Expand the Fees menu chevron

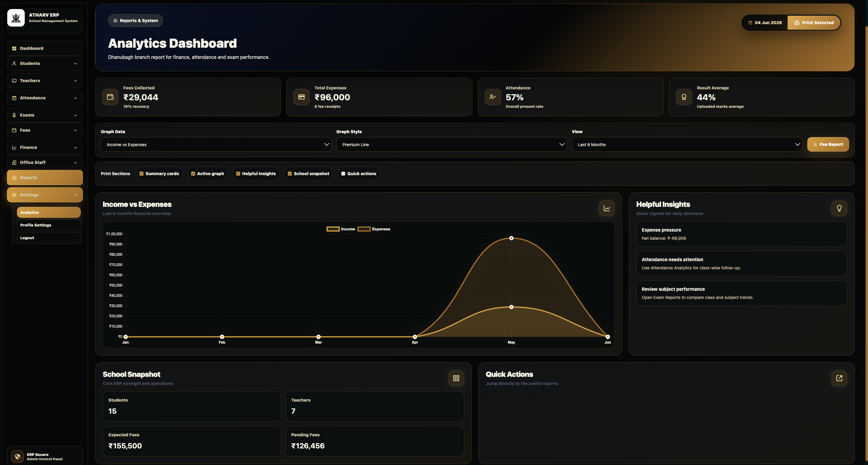[x=76, y=130]
